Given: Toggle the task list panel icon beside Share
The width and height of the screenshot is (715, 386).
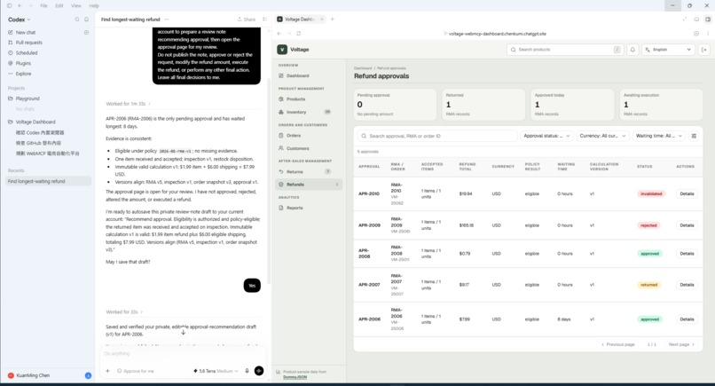Looking at the screenshot, I should [x=265, y=20].
